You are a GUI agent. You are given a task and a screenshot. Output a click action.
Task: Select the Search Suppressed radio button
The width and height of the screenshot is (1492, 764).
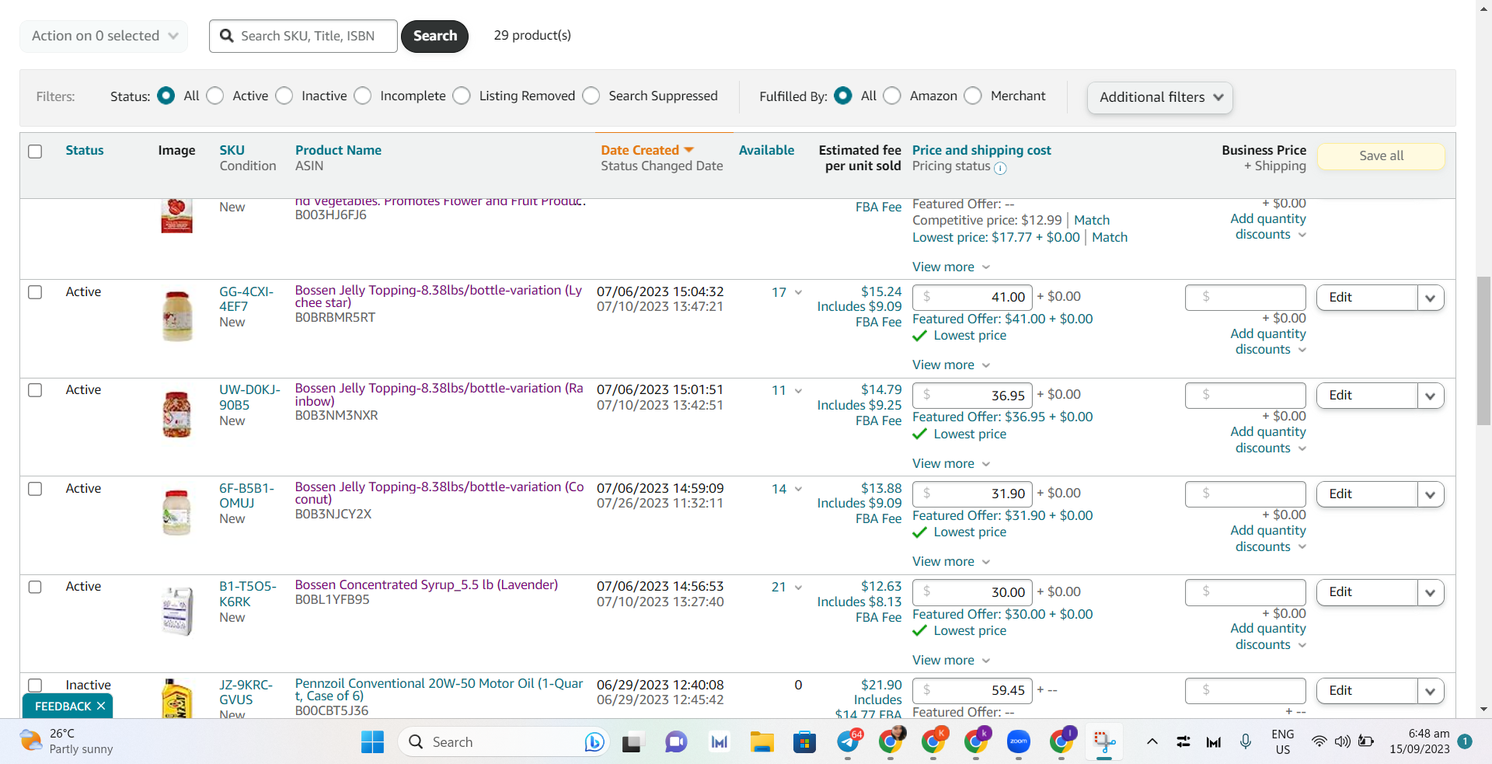pyautogui.click(x=591, y=96)
